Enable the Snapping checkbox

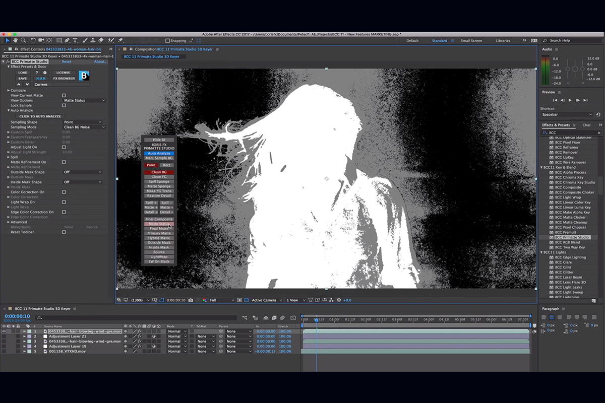pos(168,41)
